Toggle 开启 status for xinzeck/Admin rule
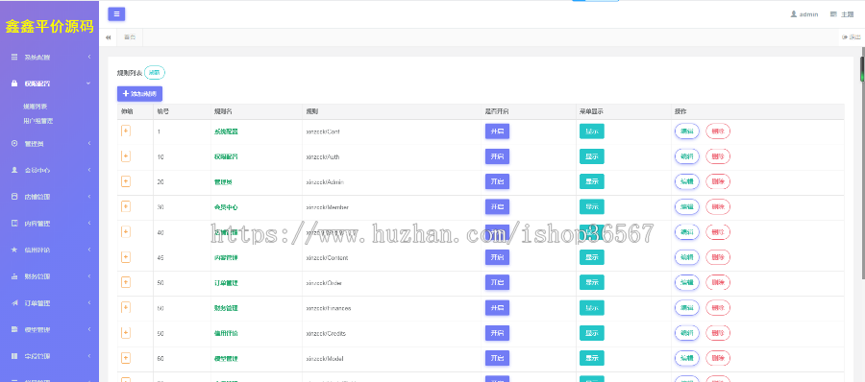Viewport: 865px width, 382px height. pyautogui.click(x=497, y=181)
